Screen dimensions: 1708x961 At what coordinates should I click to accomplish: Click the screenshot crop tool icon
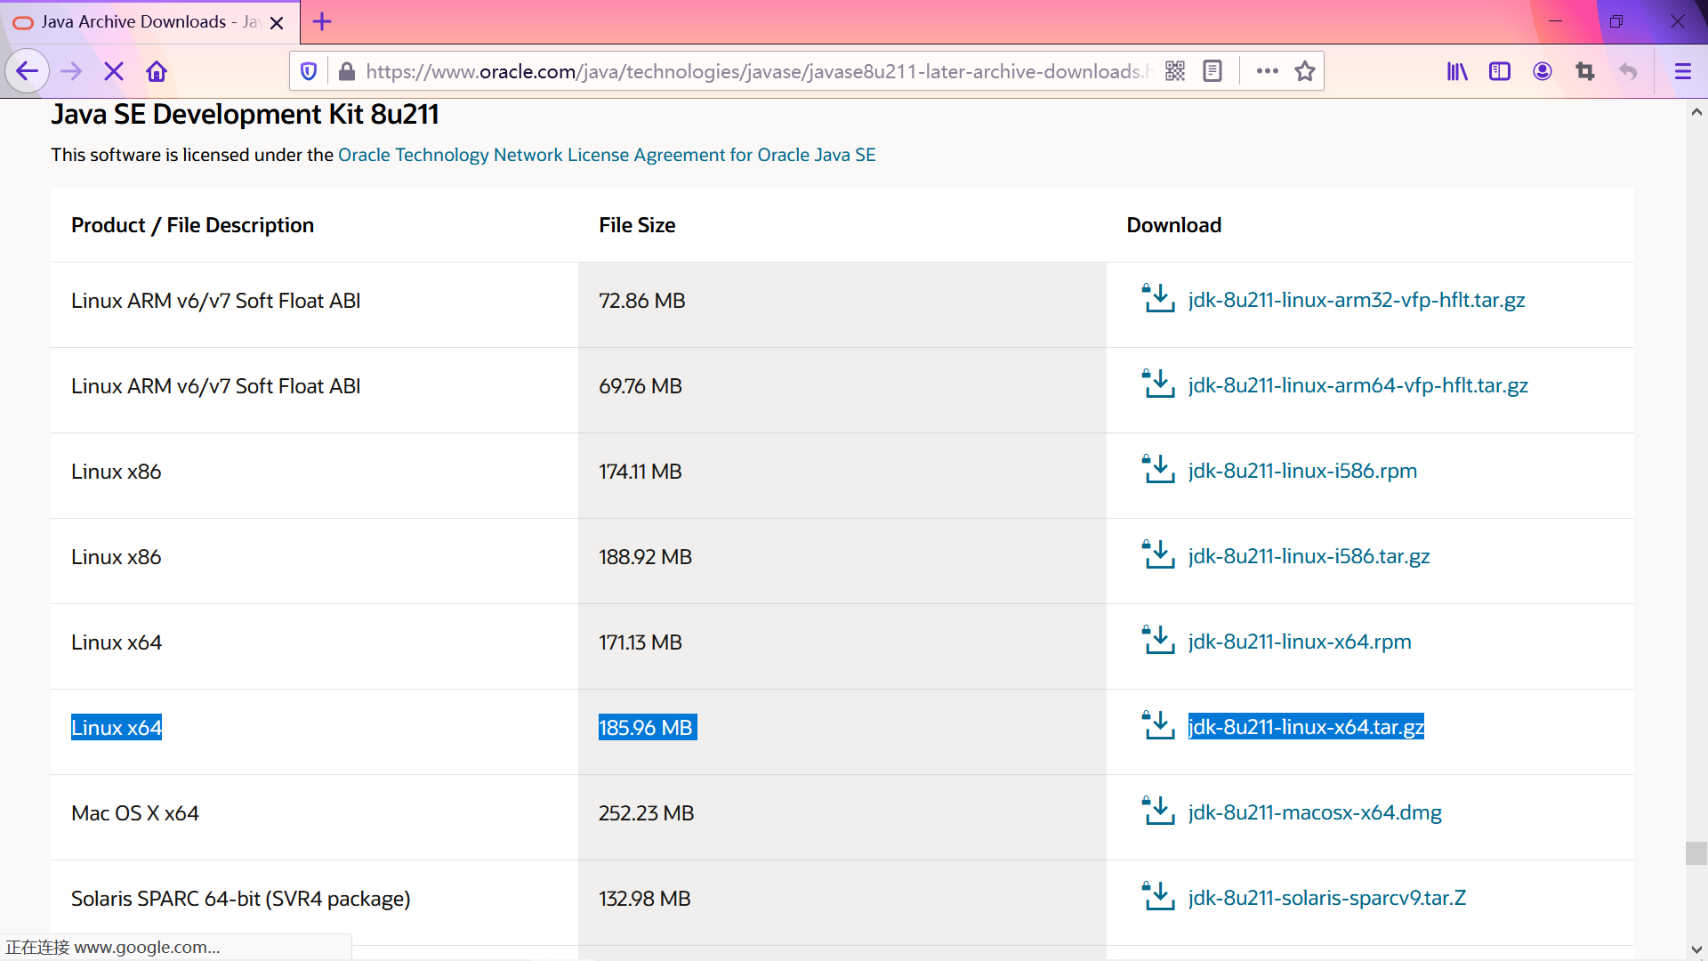click(1585, 71)
